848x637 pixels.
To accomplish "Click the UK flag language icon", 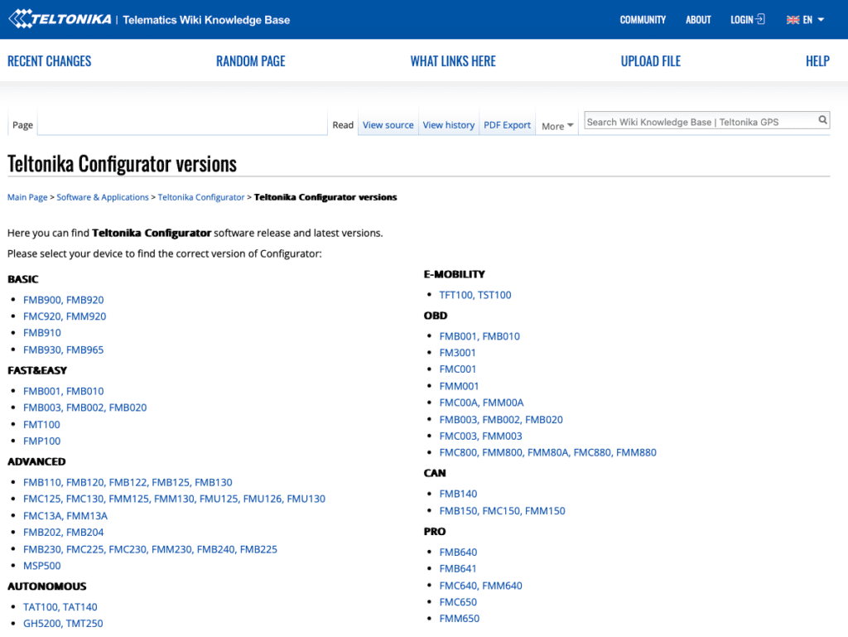I will [x=793, y=20].
